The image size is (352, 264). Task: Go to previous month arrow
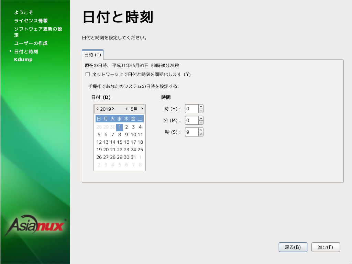(x=126, y=109)
